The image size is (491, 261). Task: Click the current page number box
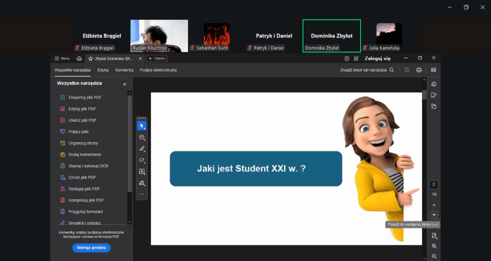click(x=433, y=184)
